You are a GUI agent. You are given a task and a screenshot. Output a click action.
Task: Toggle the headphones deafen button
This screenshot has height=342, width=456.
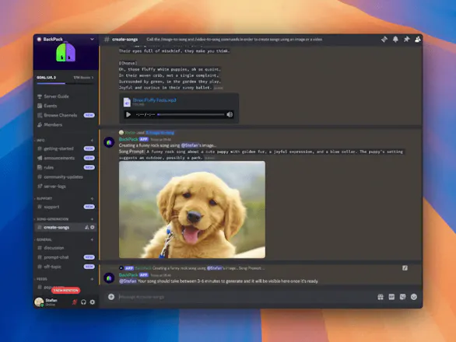pyautogui.click(x=83, y=302)
